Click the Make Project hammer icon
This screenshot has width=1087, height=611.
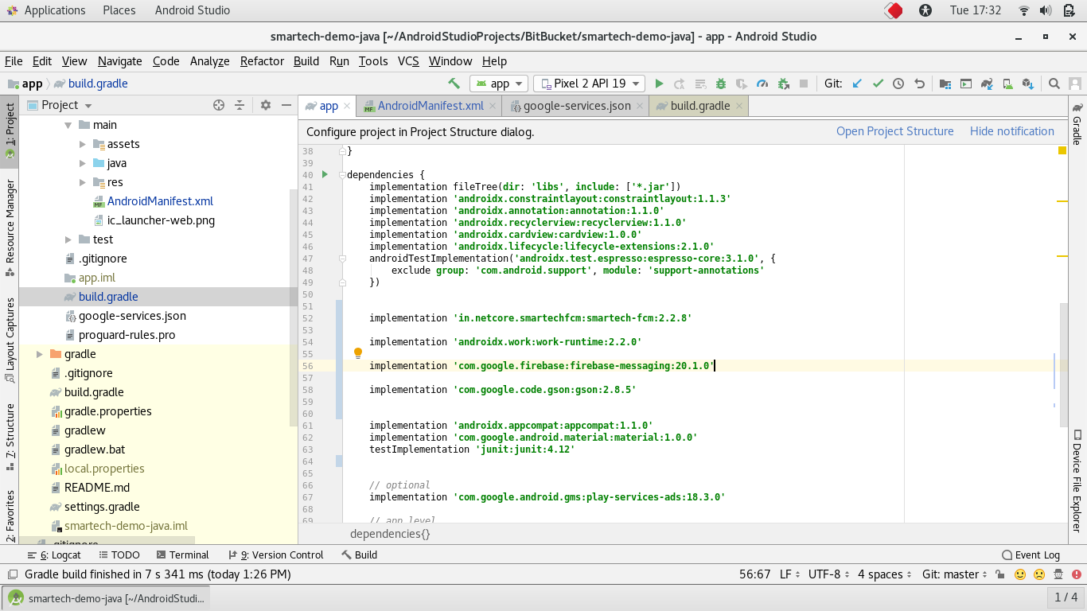pyautogui.click(x=454, y=84)
